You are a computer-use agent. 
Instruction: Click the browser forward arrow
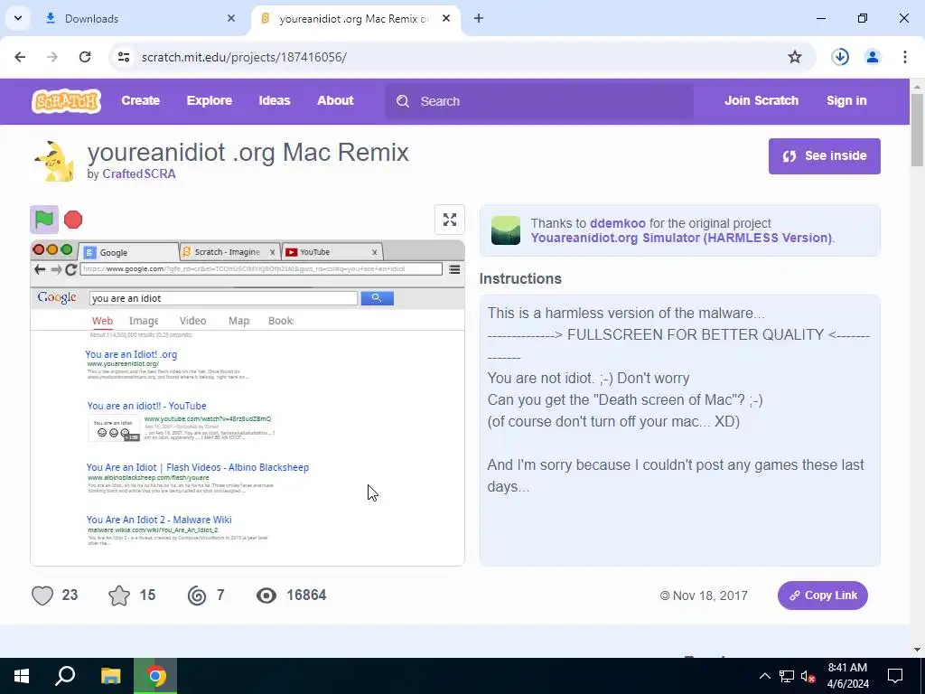[x=52, y=57]
